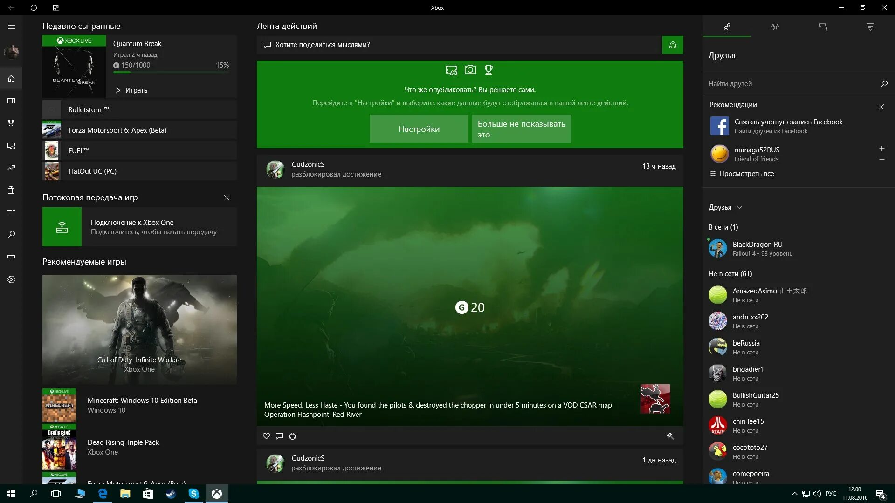Open Game DVR icon in the sidebar

(11, 146)
